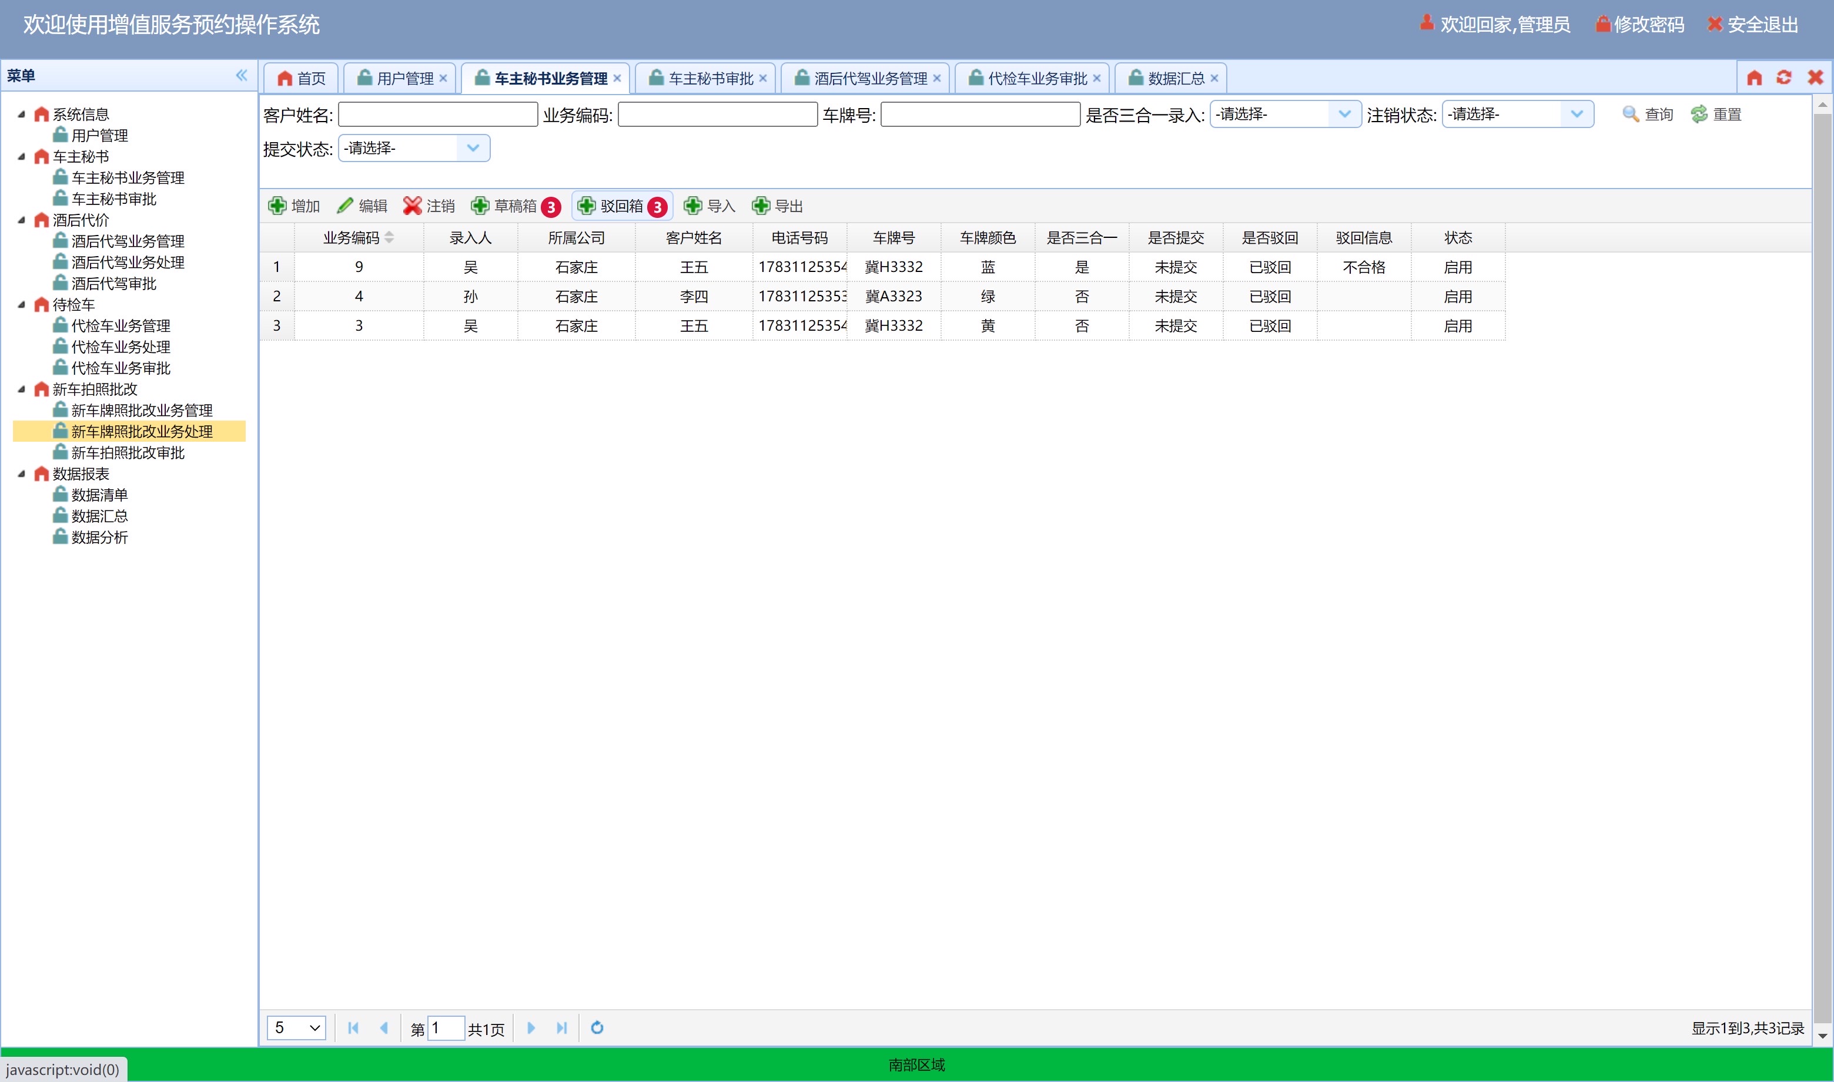Click home icon at tab bar right
1834x1082 pixels.
[1755, 78]
